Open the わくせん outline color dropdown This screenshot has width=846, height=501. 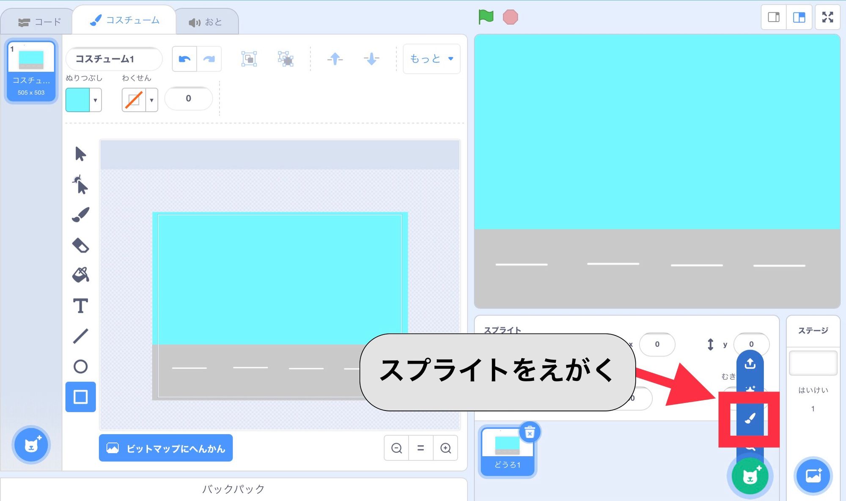click(x=151, y=100)
